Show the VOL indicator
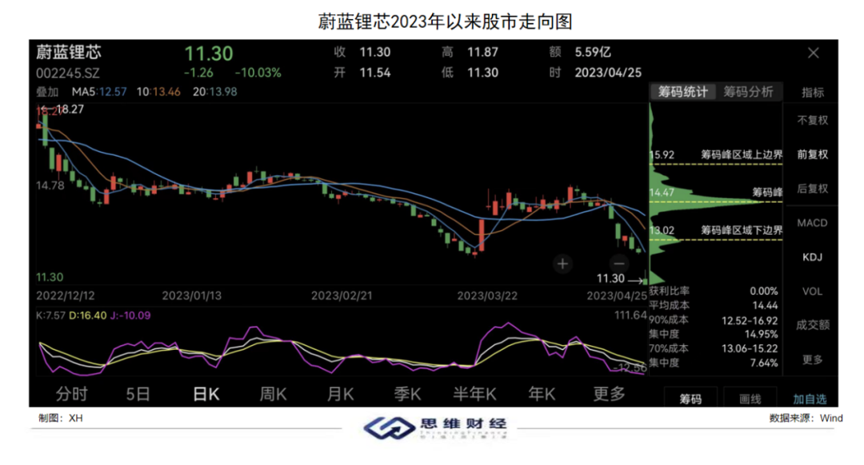The height and width of the screenshot is (465, 864). point(812,292)
